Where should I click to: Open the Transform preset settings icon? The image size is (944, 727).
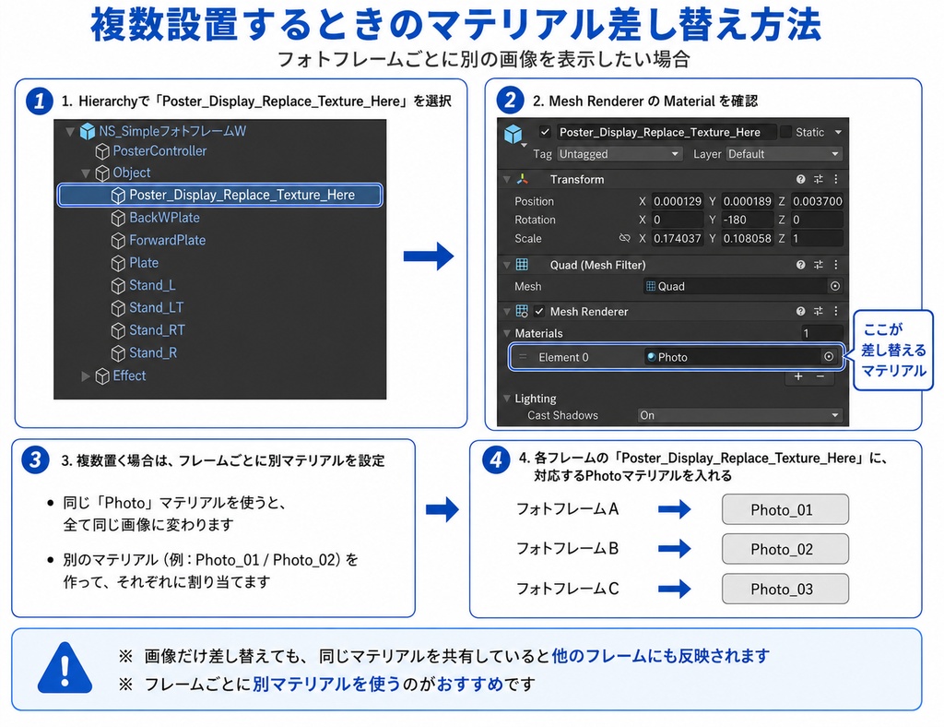[819, 180]
